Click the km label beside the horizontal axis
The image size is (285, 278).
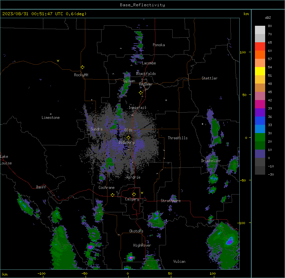point(5,274)
